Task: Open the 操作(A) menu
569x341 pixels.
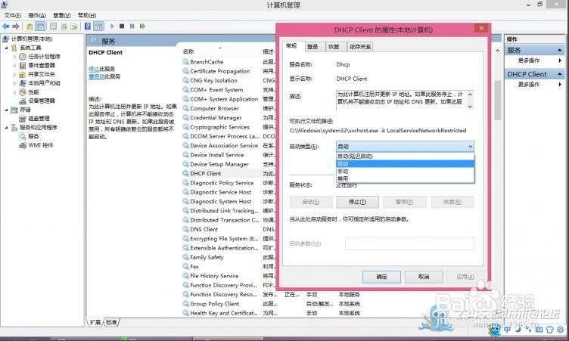Action: [x=37, y=15]
